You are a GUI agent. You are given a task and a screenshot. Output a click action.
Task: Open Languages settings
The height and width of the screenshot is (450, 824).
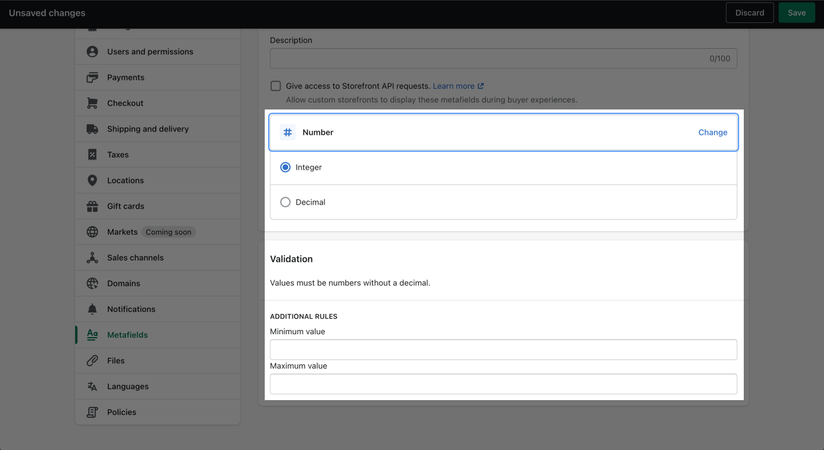pos(158,386)
